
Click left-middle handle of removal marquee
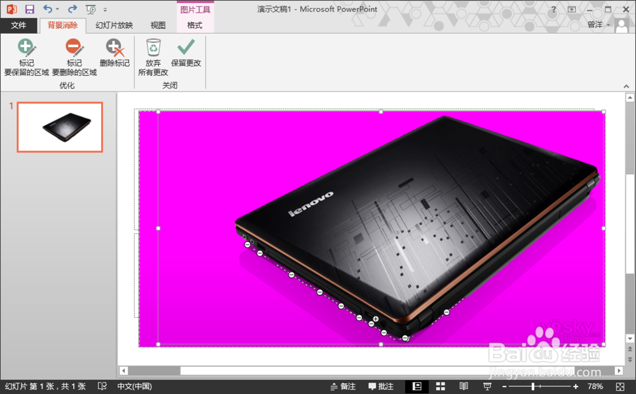tap(158, 228)
